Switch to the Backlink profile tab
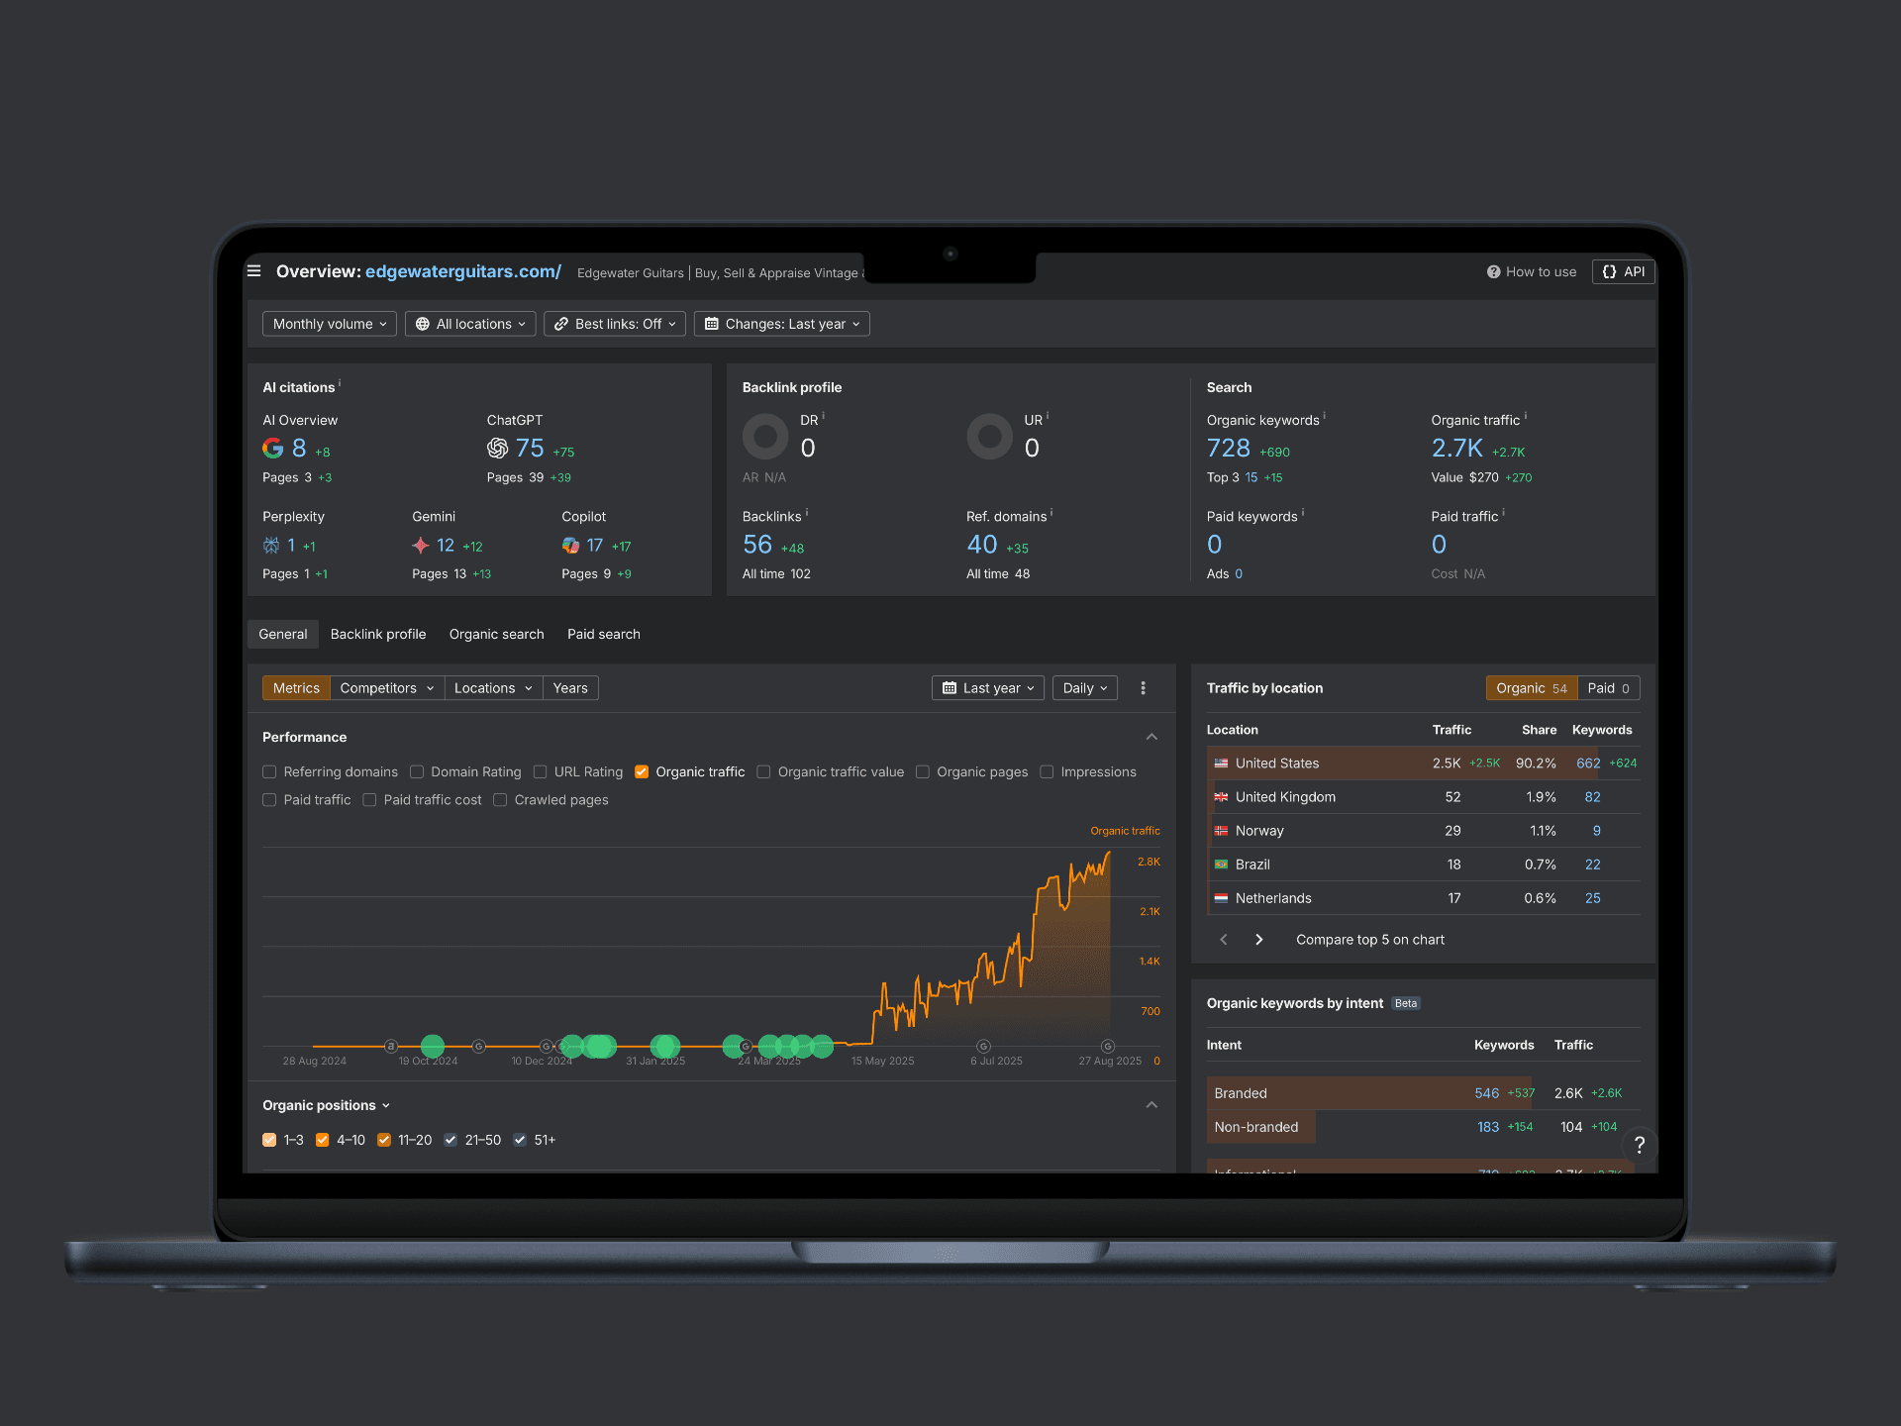1901x1426 pixels. tap(378, 635)
